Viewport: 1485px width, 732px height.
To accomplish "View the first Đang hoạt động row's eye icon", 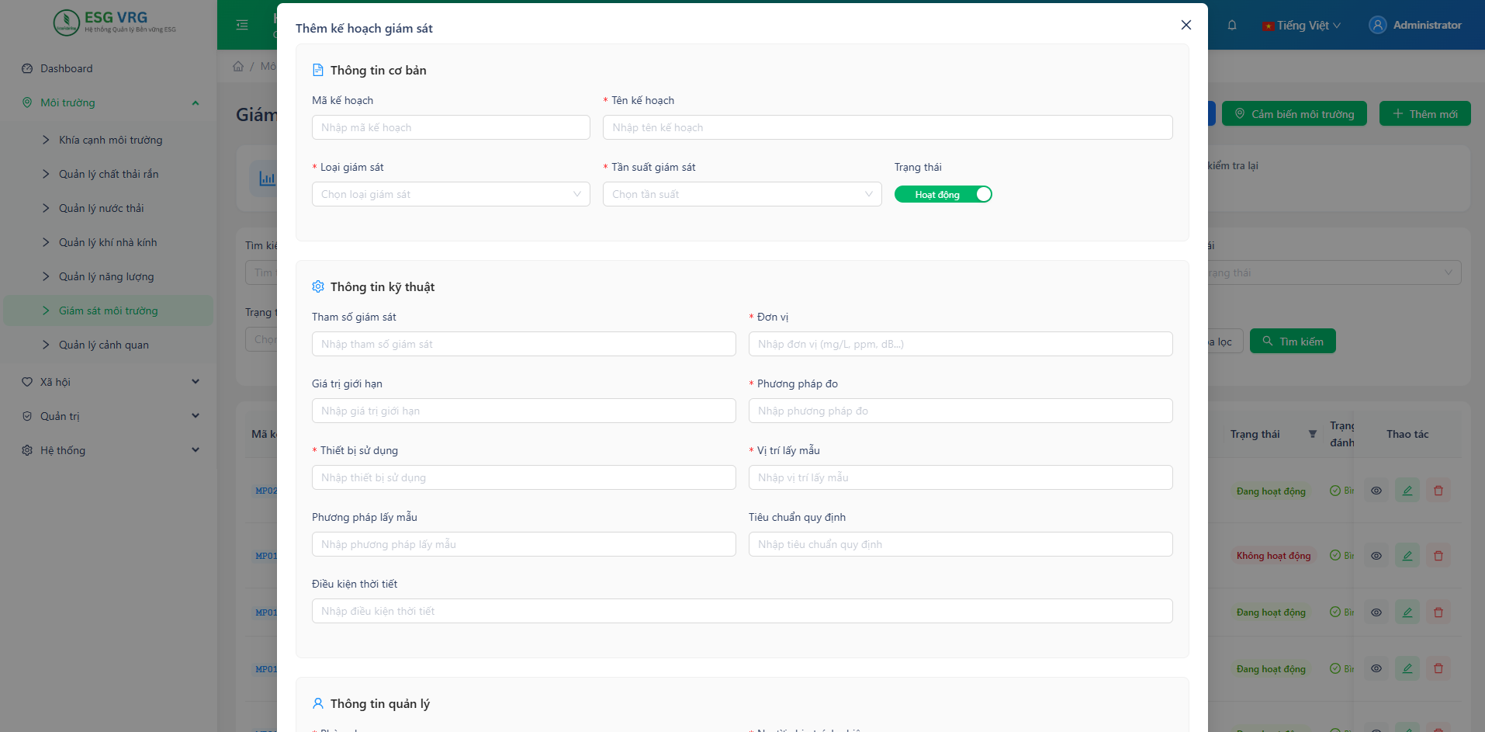I will (x=1376, y=491).
